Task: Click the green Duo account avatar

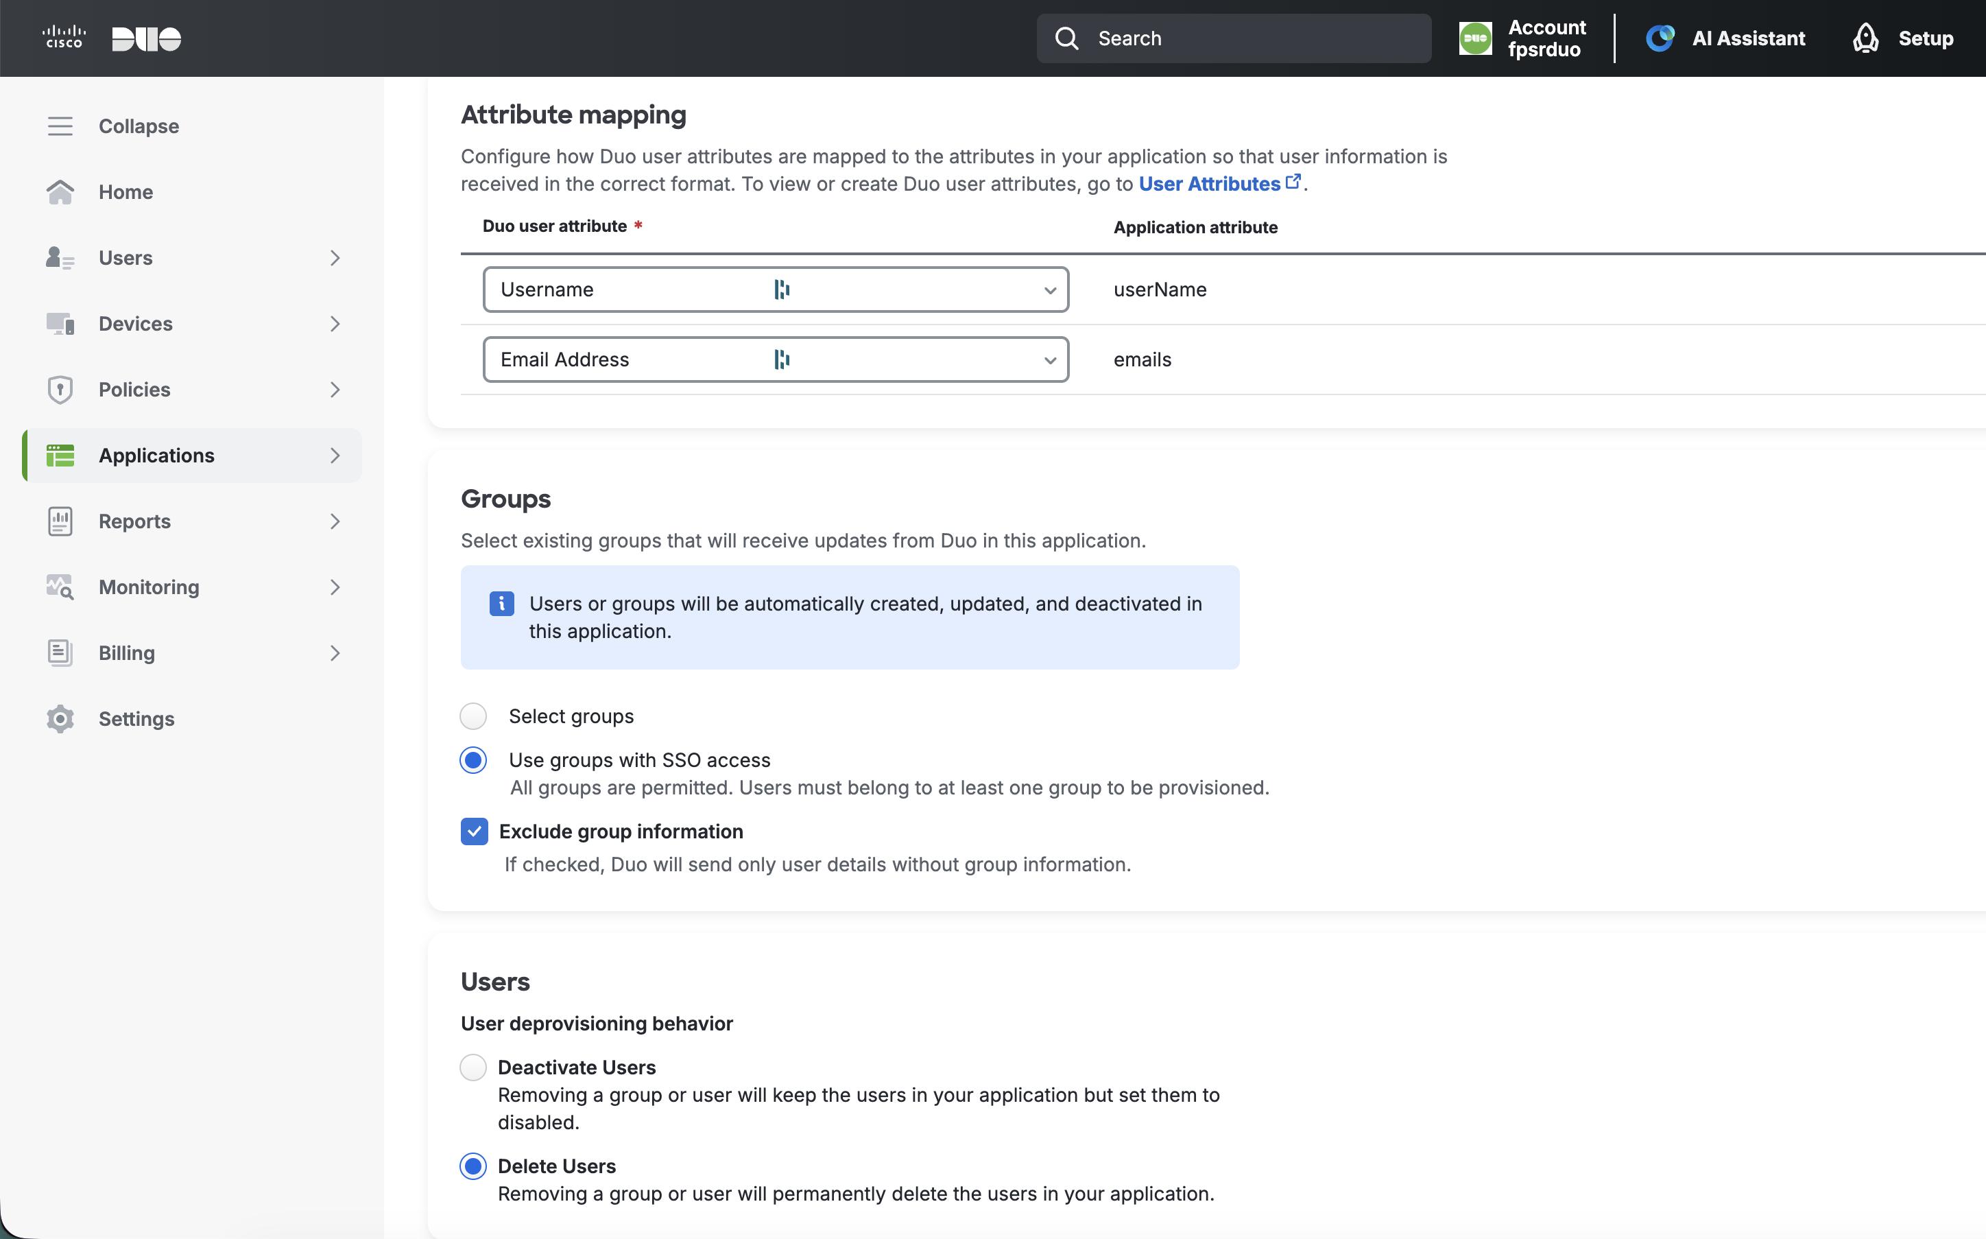Action: [x=1475, y=38]
